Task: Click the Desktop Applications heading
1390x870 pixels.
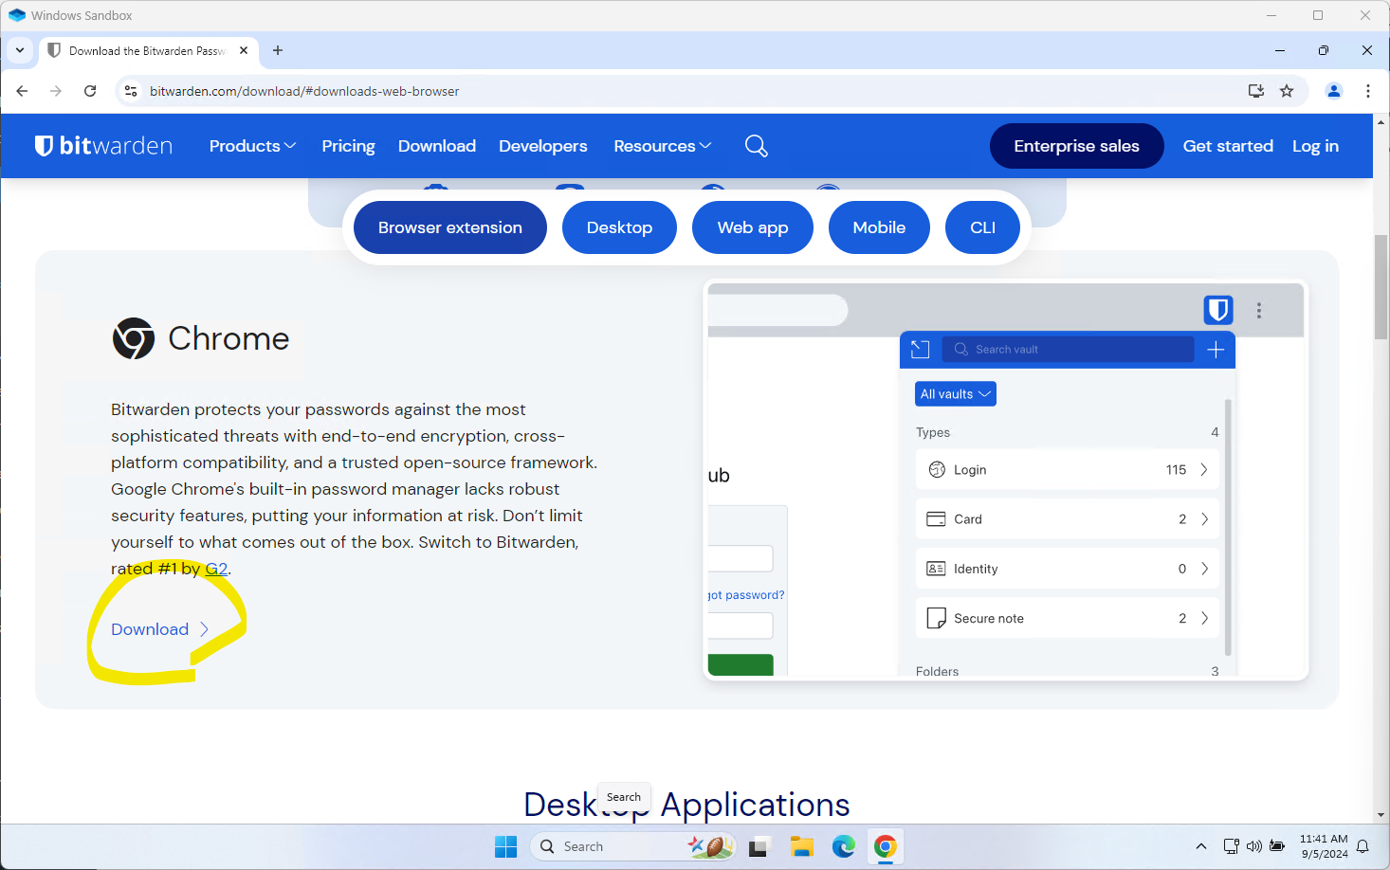Action: point(686,805)
